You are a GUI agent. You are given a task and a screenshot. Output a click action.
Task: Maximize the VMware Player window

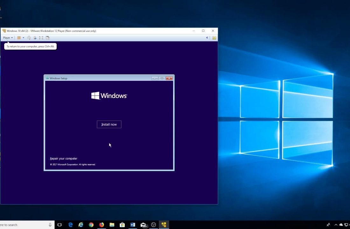203,31
